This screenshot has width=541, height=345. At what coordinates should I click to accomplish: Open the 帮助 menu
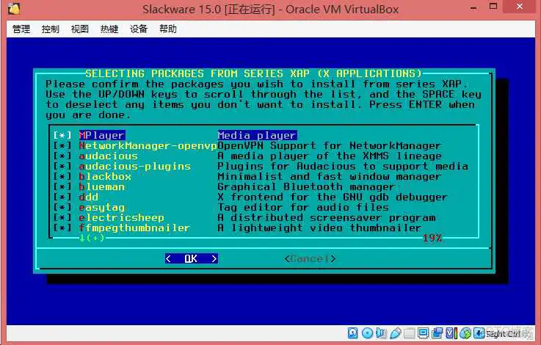168,29
